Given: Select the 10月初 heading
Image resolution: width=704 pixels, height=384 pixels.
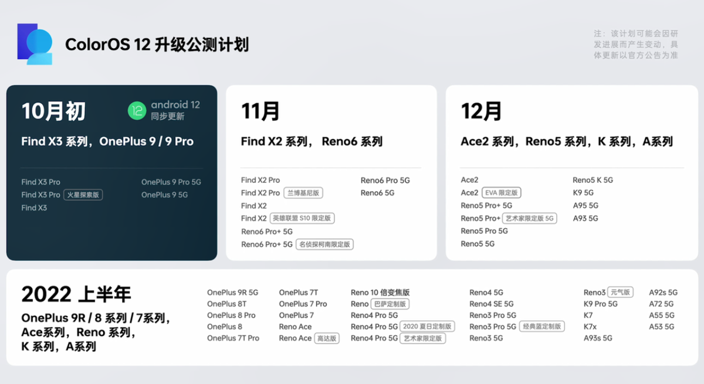Looking at the screenshot, I should pos(53,111).
